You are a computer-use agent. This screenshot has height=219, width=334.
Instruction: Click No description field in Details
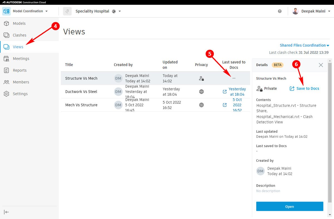click(x=268, y=191)
